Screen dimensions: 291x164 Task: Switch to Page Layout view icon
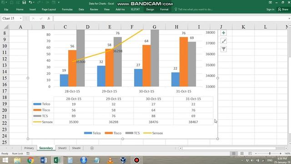coord(242,154)
